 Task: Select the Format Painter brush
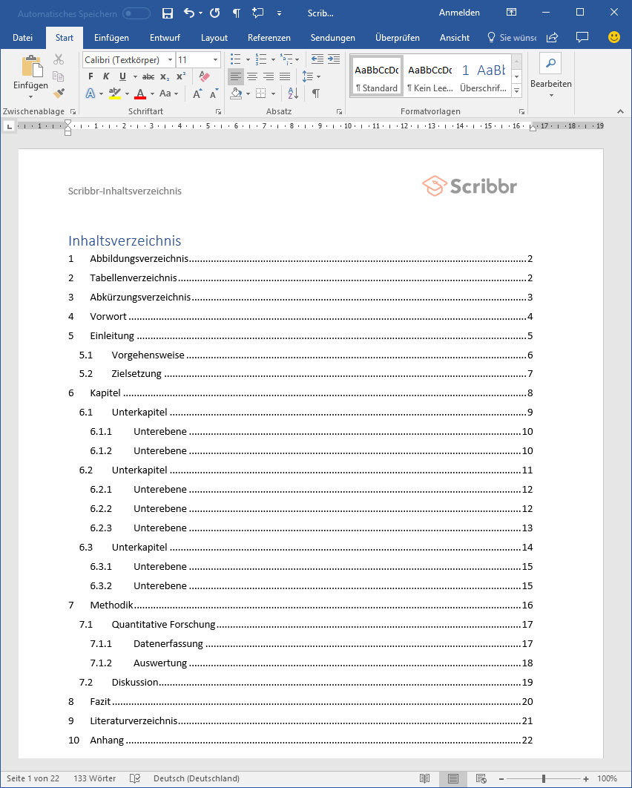(60, 92)
